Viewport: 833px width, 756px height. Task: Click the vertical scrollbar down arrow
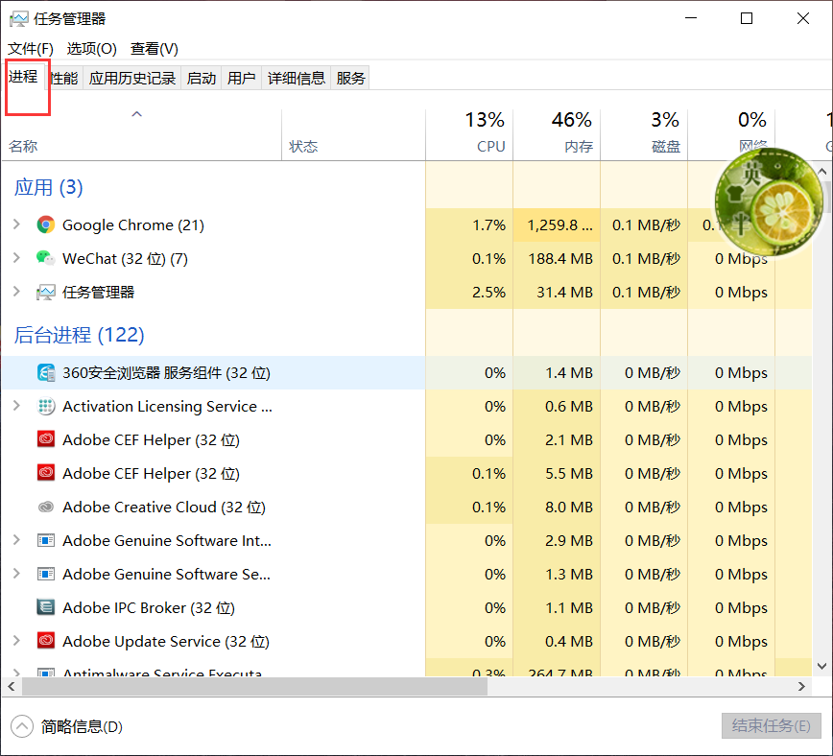point(821,666)
